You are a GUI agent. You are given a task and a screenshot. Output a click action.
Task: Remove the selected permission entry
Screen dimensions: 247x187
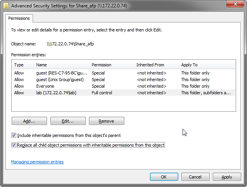[x=106, y=121]
